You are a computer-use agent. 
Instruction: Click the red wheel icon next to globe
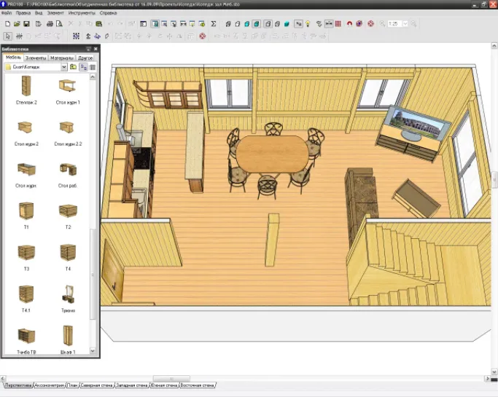pyautogui.click(x=370, y=24)
